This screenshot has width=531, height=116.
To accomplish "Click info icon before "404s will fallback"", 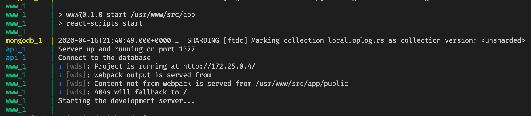I will click(60, 92).
